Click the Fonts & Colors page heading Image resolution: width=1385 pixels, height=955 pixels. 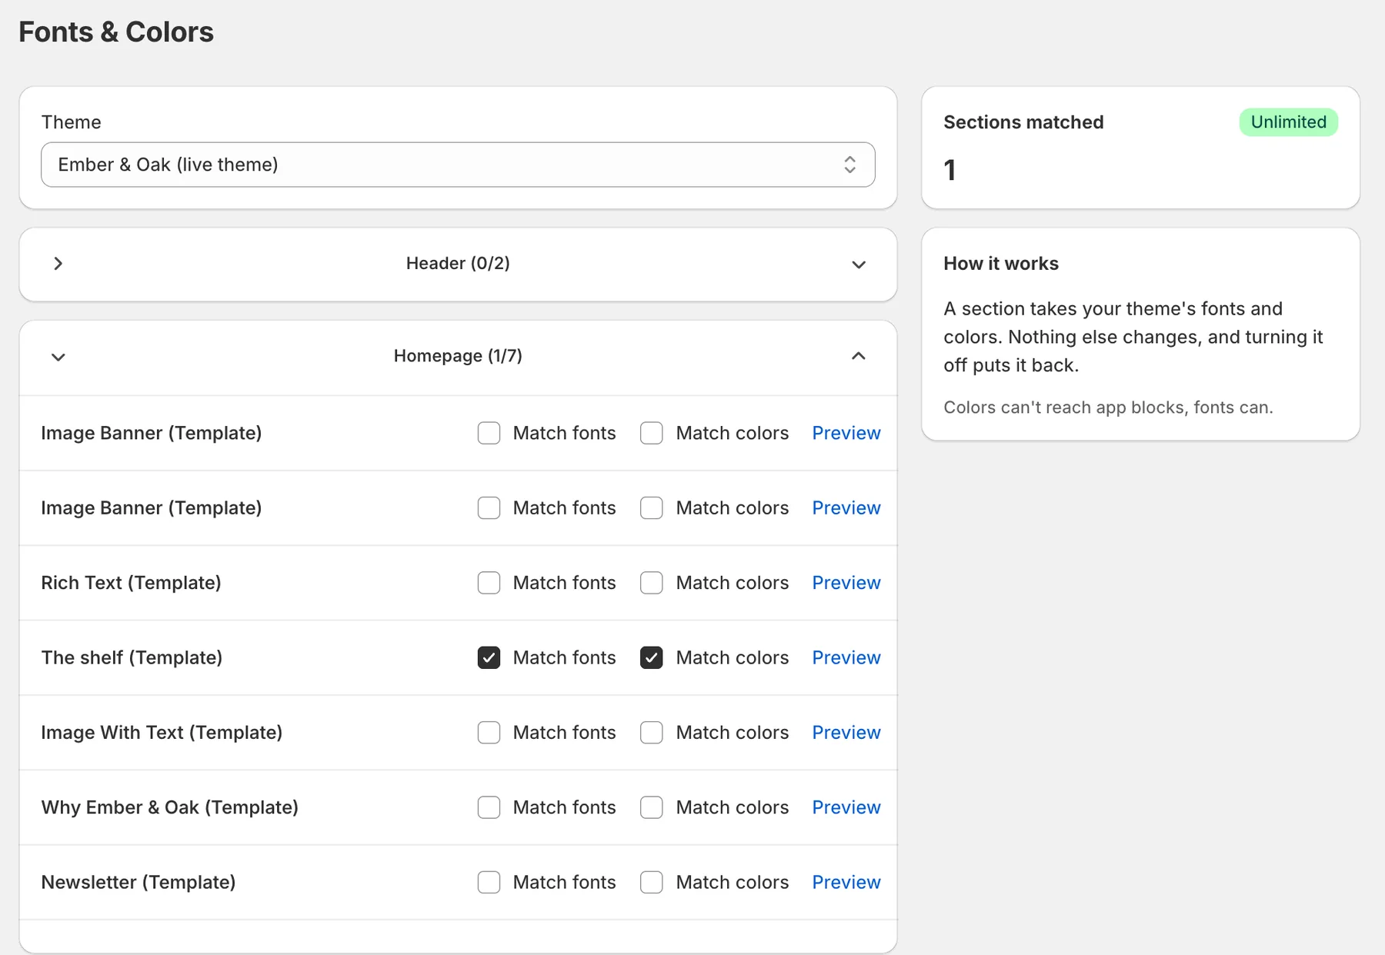(116, 32)
